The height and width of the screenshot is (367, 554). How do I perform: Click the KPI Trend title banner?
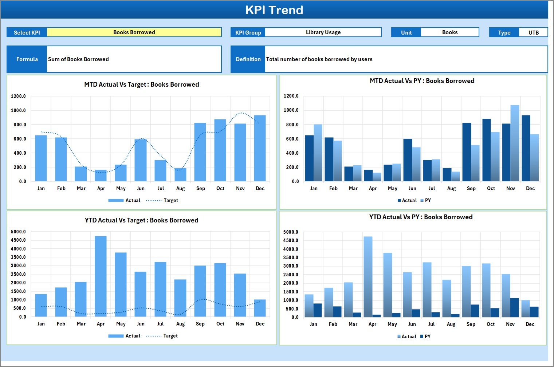(x=275, y=10)
